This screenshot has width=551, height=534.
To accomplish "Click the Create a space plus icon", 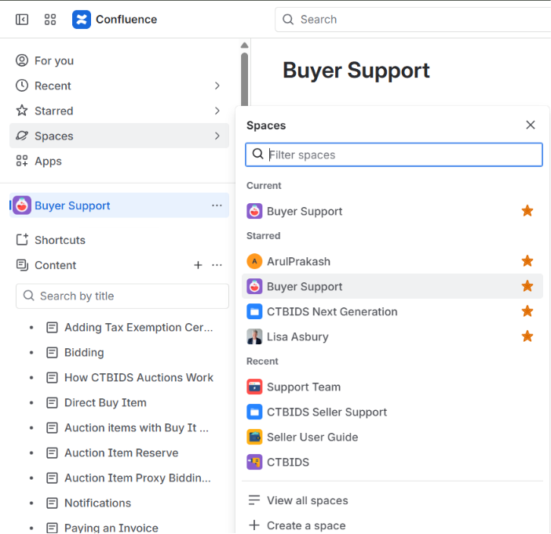I will [254, 525].
